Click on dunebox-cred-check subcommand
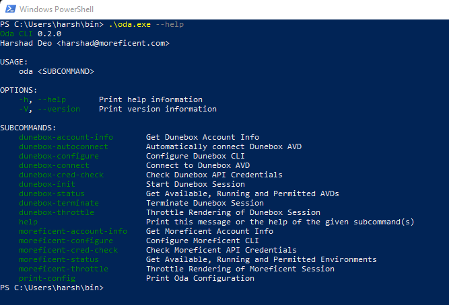 (x=61, y=175)
